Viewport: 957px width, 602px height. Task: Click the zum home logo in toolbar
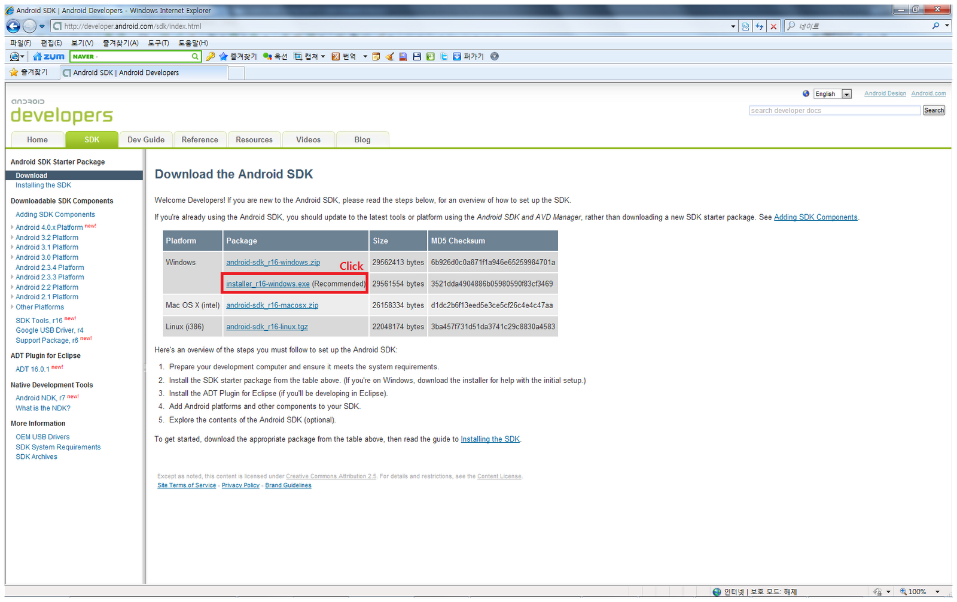(49, 56)
